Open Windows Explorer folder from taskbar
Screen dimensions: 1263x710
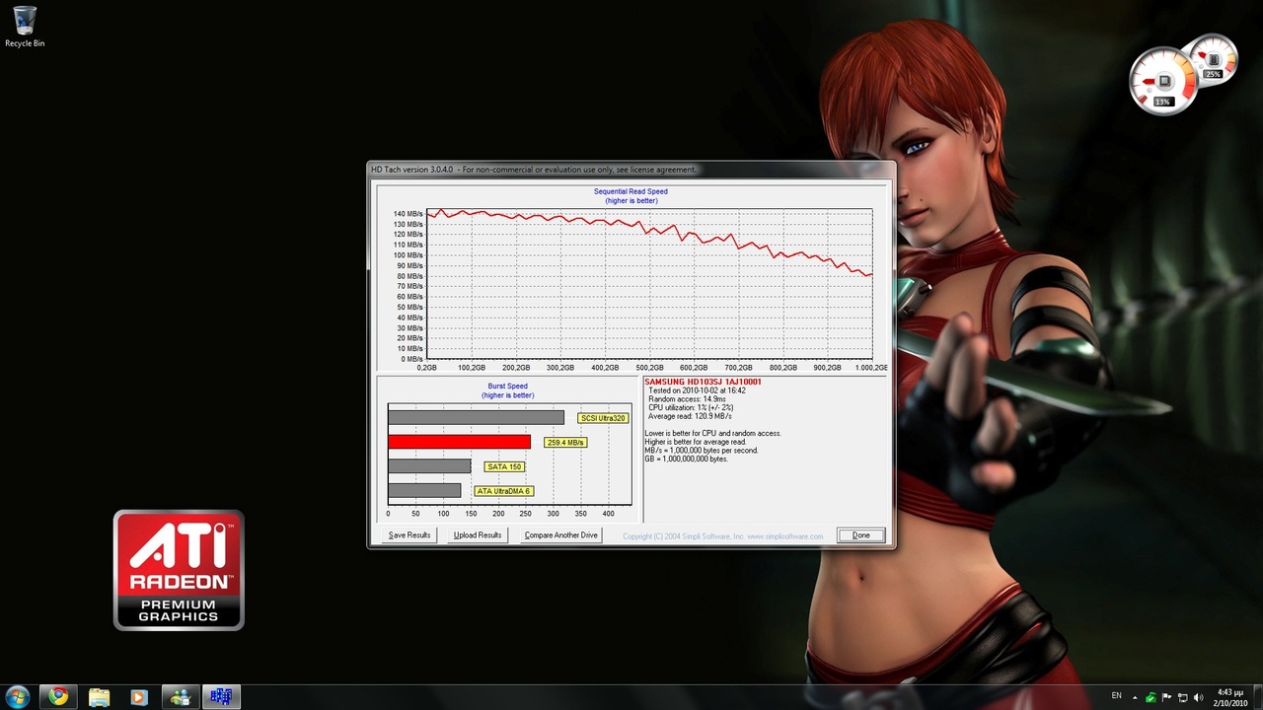pos(99,696)
